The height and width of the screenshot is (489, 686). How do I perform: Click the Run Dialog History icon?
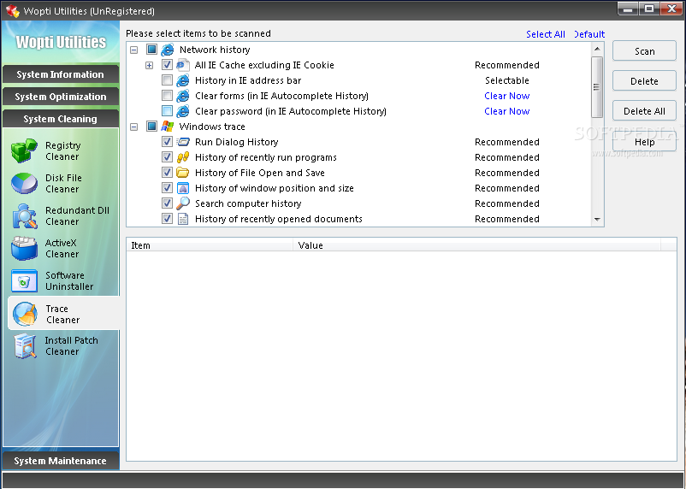(183, 142)
